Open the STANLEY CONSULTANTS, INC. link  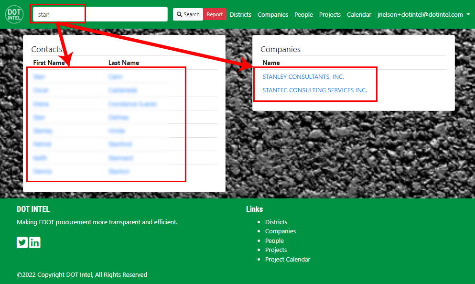(303, 76)
